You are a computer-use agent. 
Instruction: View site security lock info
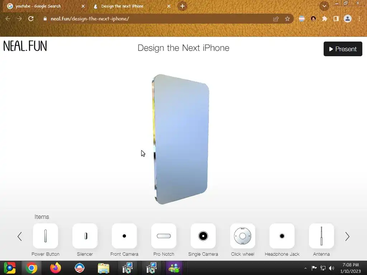click(45, 19)
